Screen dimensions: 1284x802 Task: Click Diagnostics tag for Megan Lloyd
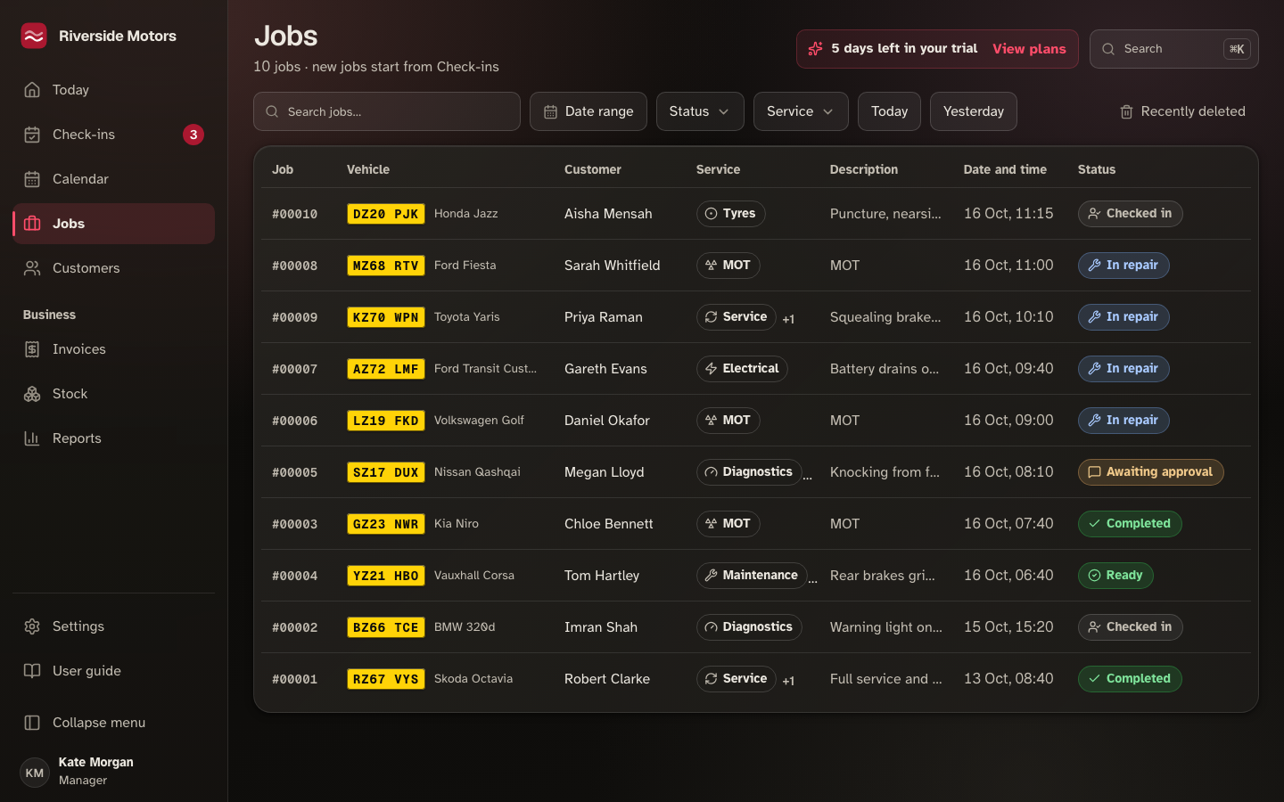(x=749, y=472)
